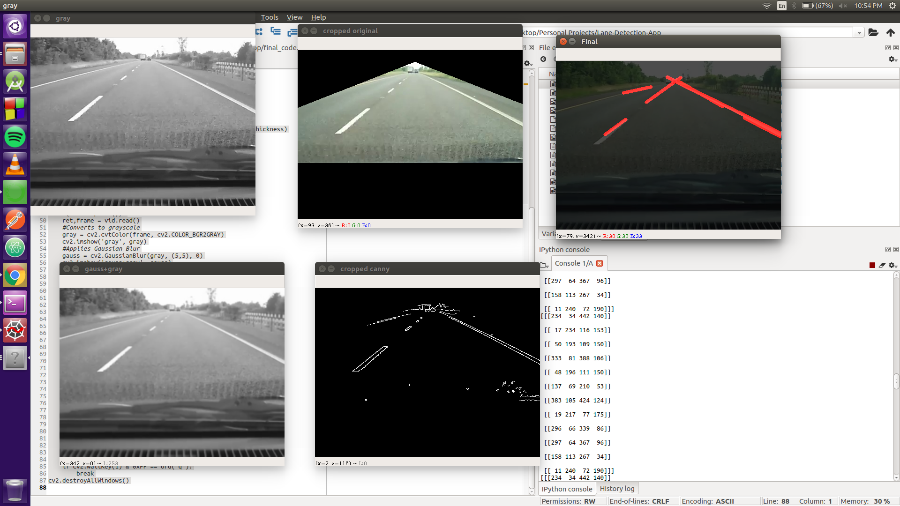Undock the IPython console pane
Screen dimensions: 900x506
(x=888, y=250)
